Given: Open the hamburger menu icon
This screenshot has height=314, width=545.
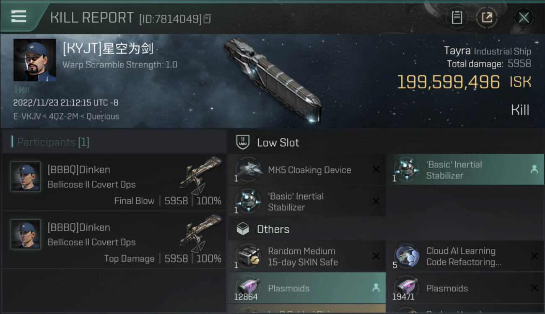Looking at the screenshot, I should [19, 16].
